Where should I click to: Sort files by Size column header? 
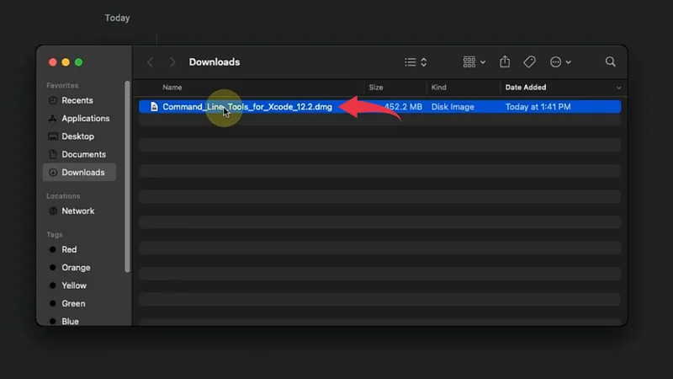[x=376, y=88]
